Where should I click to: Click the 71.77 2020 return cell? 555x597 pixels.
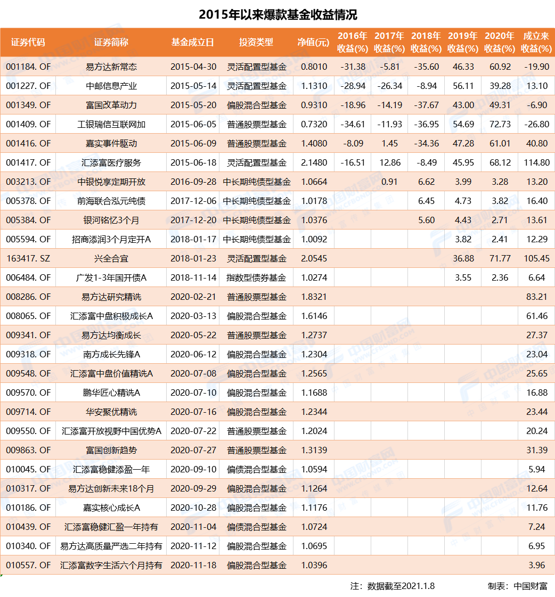click(x=500, y=258)
